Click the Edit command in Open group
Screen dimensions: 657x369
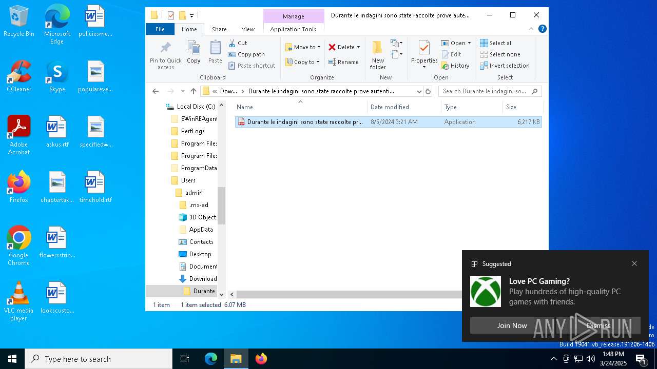coord(451,54)
